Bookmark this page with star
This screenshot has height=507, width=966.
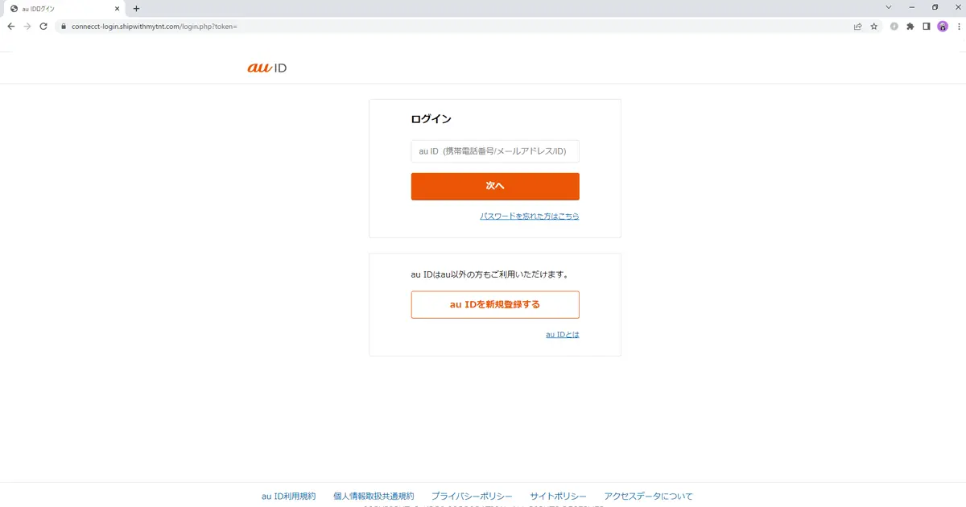pyautogui.click(x=874, y=26)
